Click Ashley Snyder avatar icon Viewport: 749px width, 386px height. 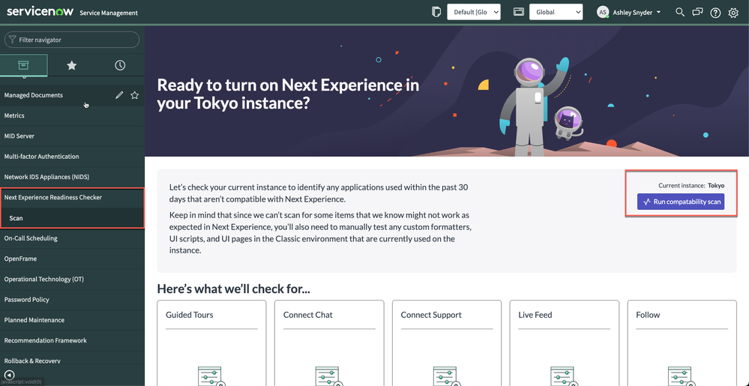pyautogui.click(x=603, y=13)
